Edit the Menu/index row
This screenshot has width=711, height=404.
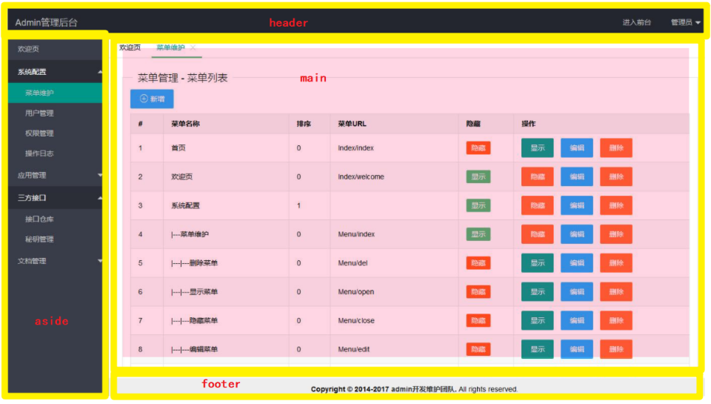577,234
